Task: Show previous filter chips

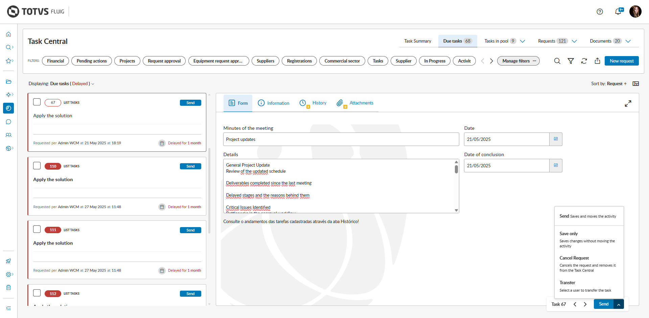Action: [483, 61]
